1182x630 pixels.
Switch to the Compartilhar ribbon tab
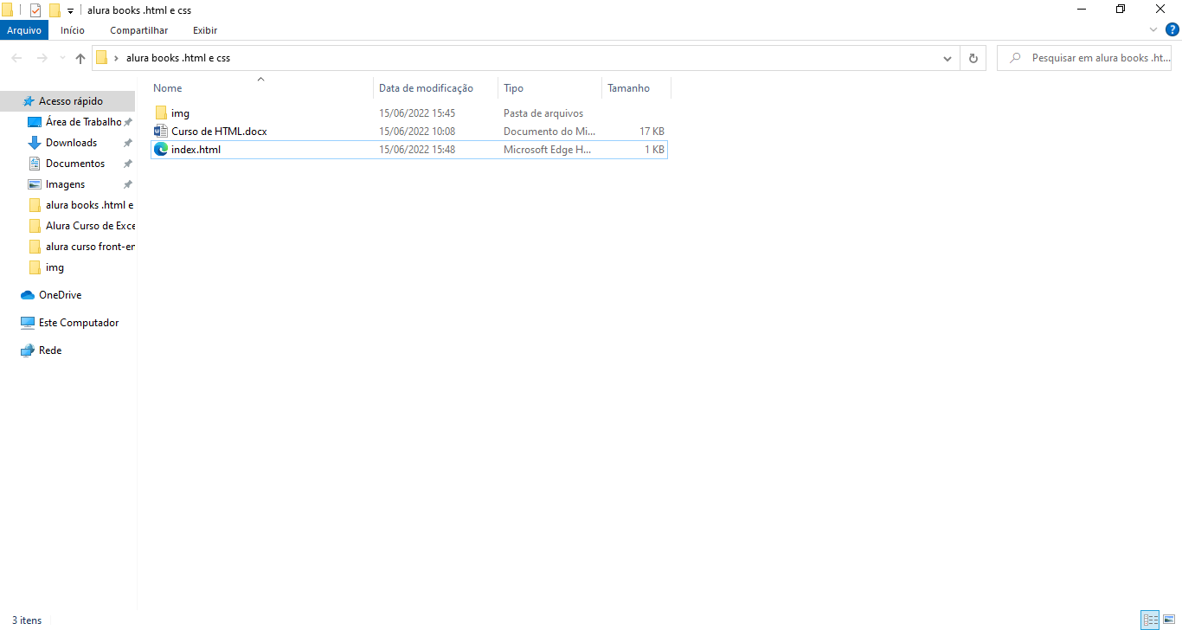(x=138, y=30)
